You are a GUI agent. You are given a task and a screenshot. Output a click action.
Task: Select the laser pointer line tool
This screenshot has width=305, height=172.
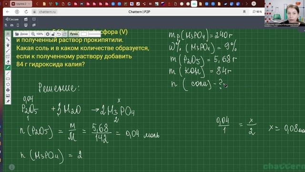8,51
